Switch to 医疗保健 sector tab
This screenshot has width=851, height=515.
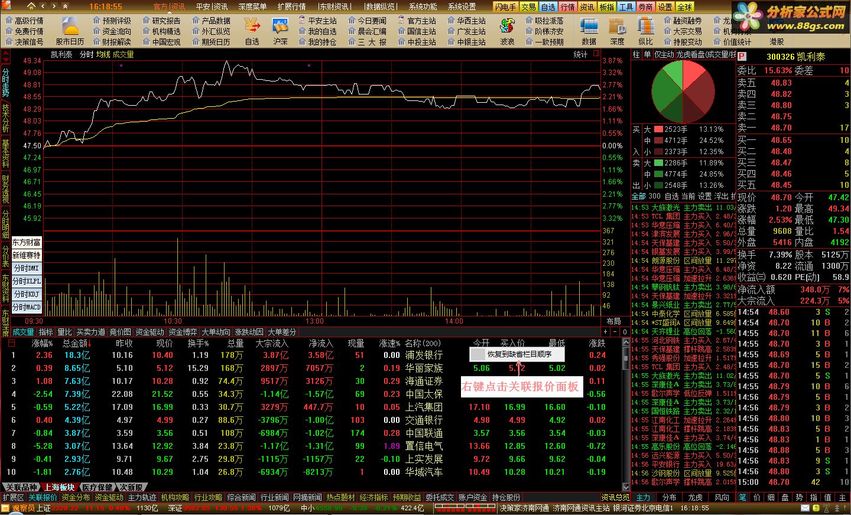click(x=97, y=487)
